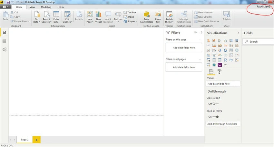The width and height of the screenshot is (274, 147).
Task: Show more visuals ellipsis
Action: (225, 65)
